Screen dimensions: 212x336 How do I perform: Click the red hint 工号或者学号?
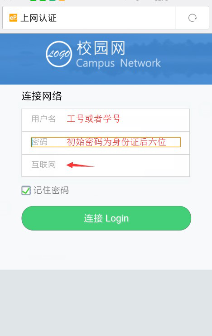[x=94, y=119]
